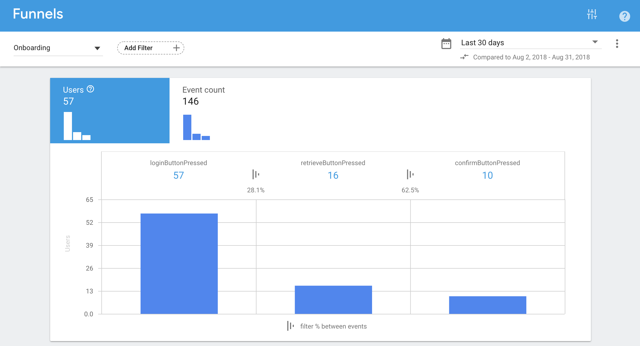Viewport: 640px width, 346px height.
Task: Click the calendar icon next to date range
Action: pyautogui.click(x=446, y=44)
